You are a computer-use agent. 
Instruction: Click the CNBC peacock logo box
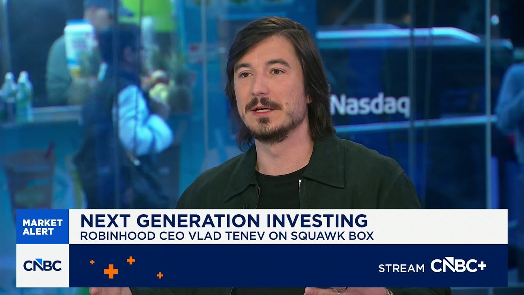[43, 265]
